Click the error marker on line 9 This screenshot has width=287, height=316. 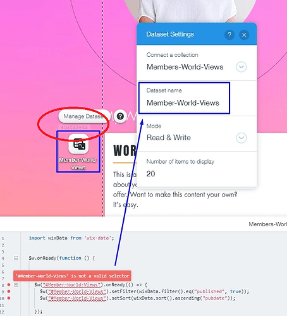point(9,291)
